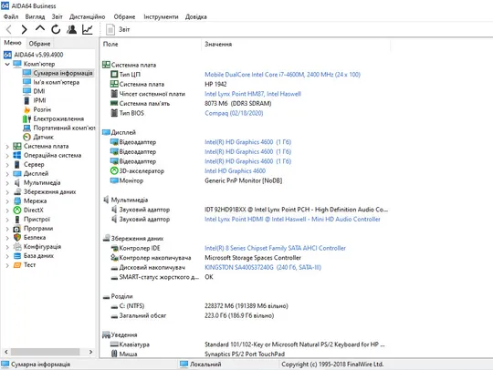
Task: Click the DirectX Xbox icon in tree
Action: tap(17, 211)
